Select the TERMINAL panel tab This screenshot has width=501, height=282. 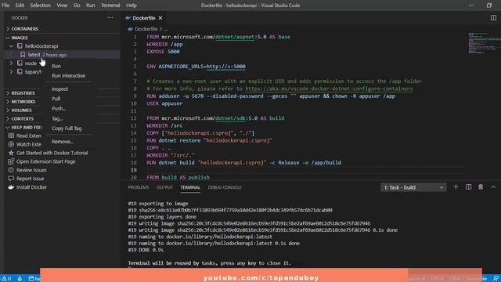pos(190,187)
